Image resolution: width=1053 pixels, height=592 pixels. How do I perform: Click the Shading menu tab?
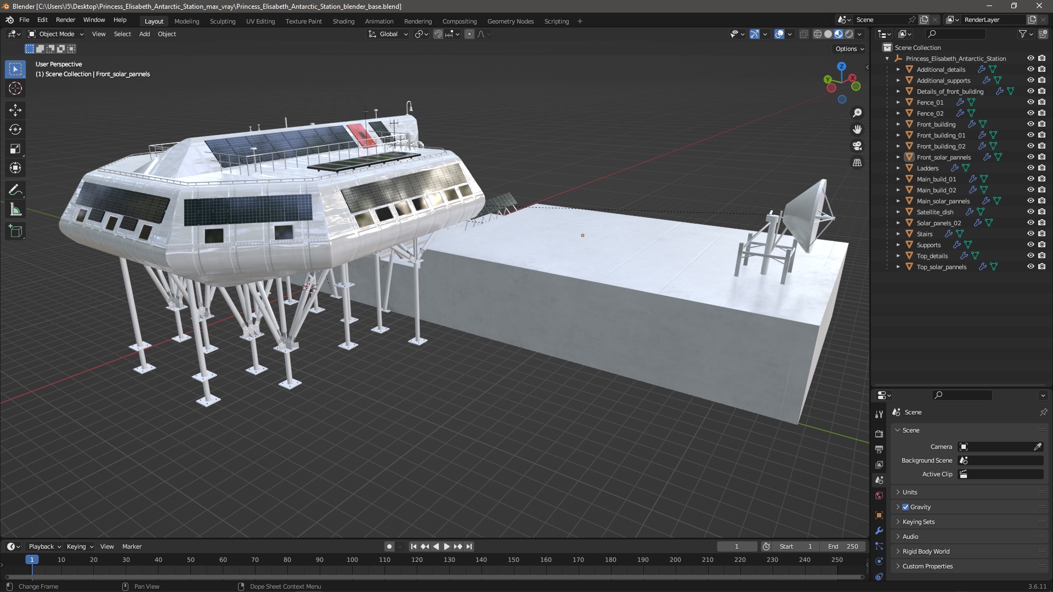[x=343, y=21]
